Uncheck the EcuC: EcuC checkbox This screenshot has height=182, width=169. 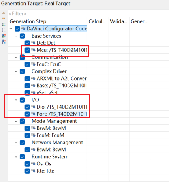pyautogui.click(x=27, y=64)
